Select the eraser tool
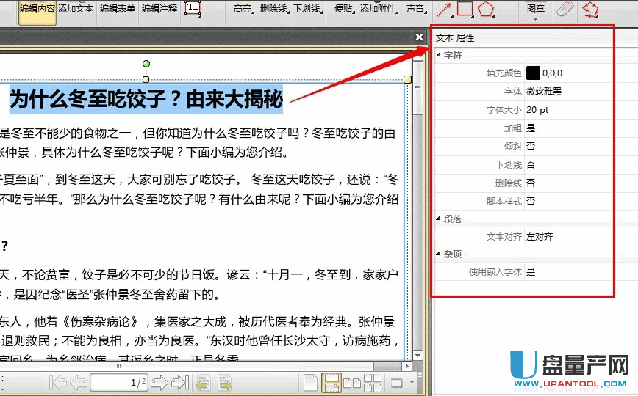 (564, 9)
